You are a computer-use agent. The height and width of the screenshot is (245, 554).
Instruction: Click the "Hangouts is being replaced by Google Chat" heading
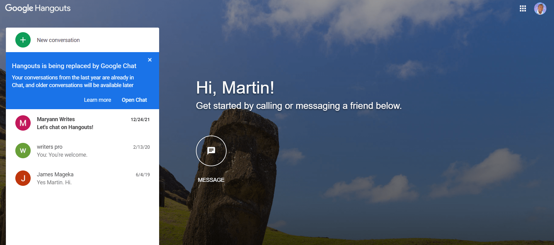tap(74, 66)
